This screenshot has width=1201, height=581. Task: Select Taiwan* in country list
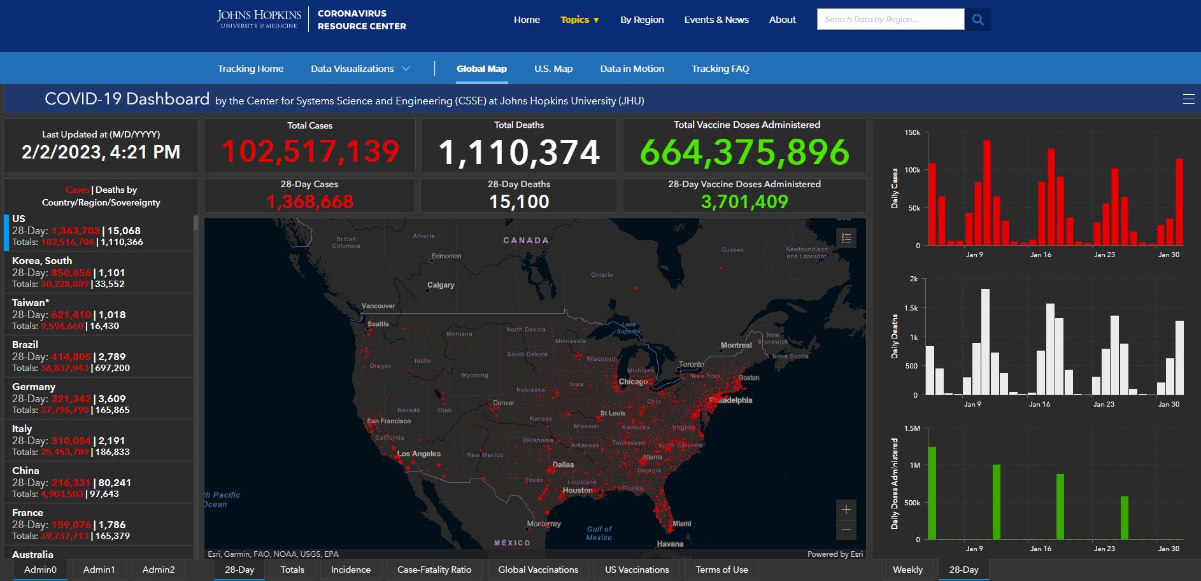pos(99,314)
